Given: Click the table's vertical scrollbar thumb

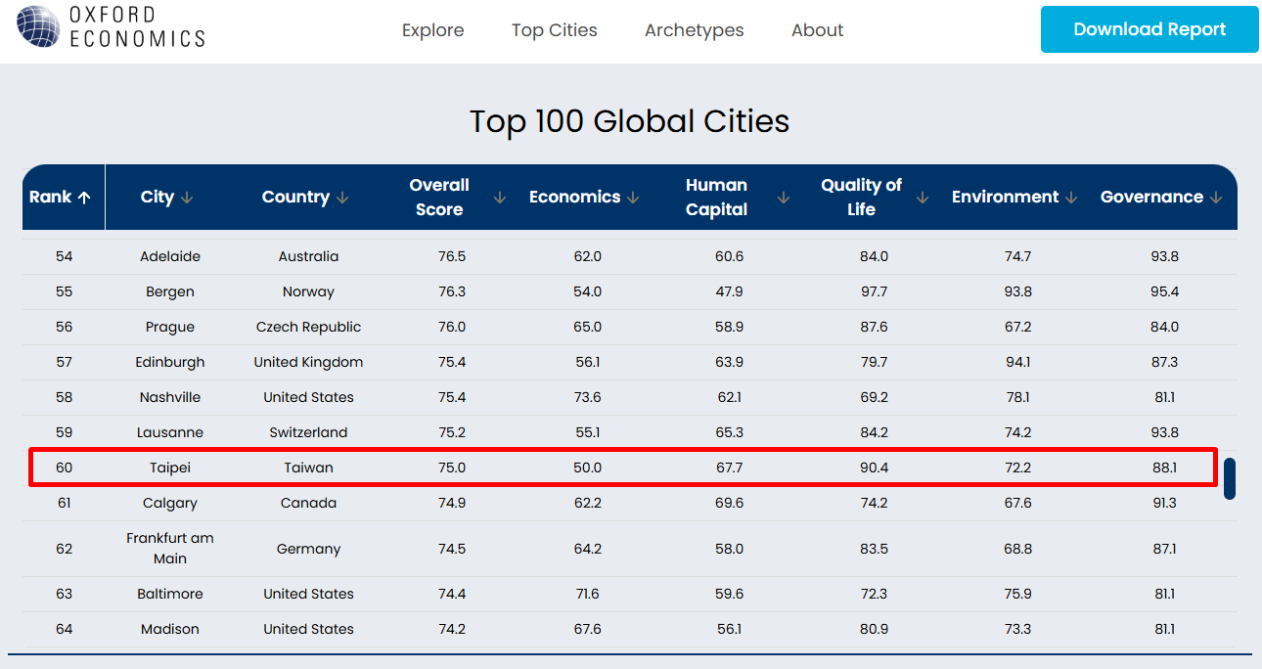Looking at the screenshot, I should point(1230,478).
